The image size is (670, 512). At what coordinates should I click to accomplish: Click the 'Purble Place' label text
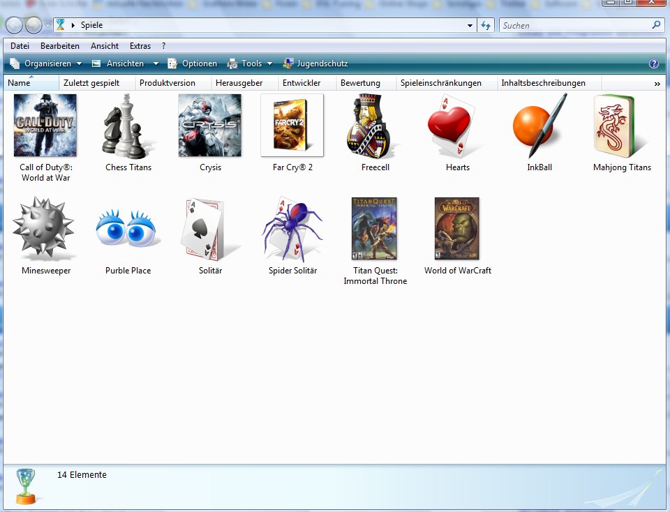(128, 271)
